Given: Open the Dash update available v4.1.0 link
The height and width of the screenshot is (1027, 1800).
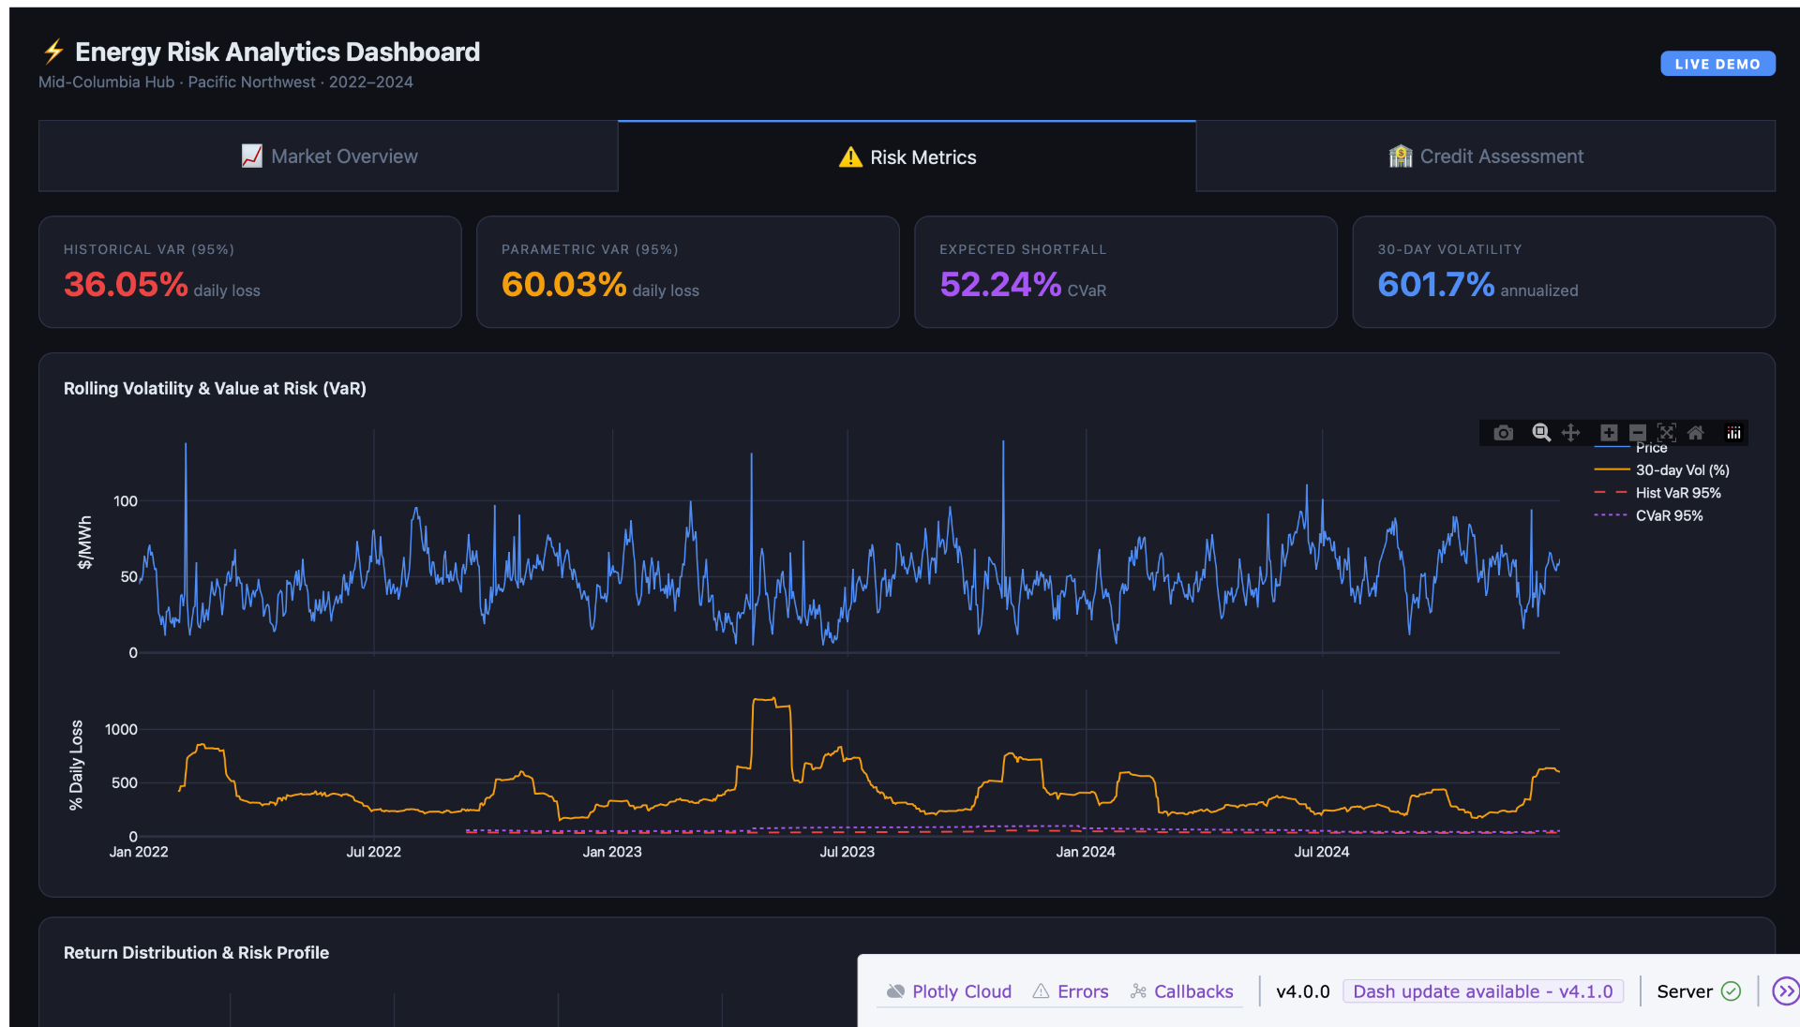Looking at the screenshot, I should (x=1482, y=990).
